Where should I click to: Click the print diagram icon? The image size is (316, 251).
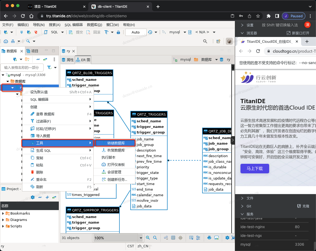pyautogui.click(x=209, y=238)
